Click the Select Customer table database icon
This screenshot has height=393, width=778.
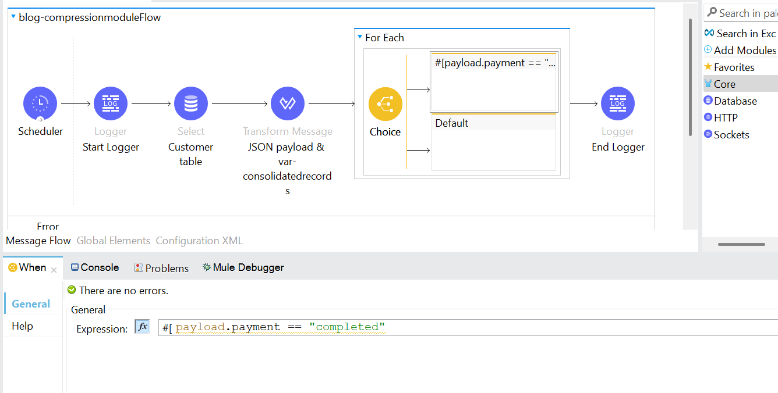(x=190, y=104)
